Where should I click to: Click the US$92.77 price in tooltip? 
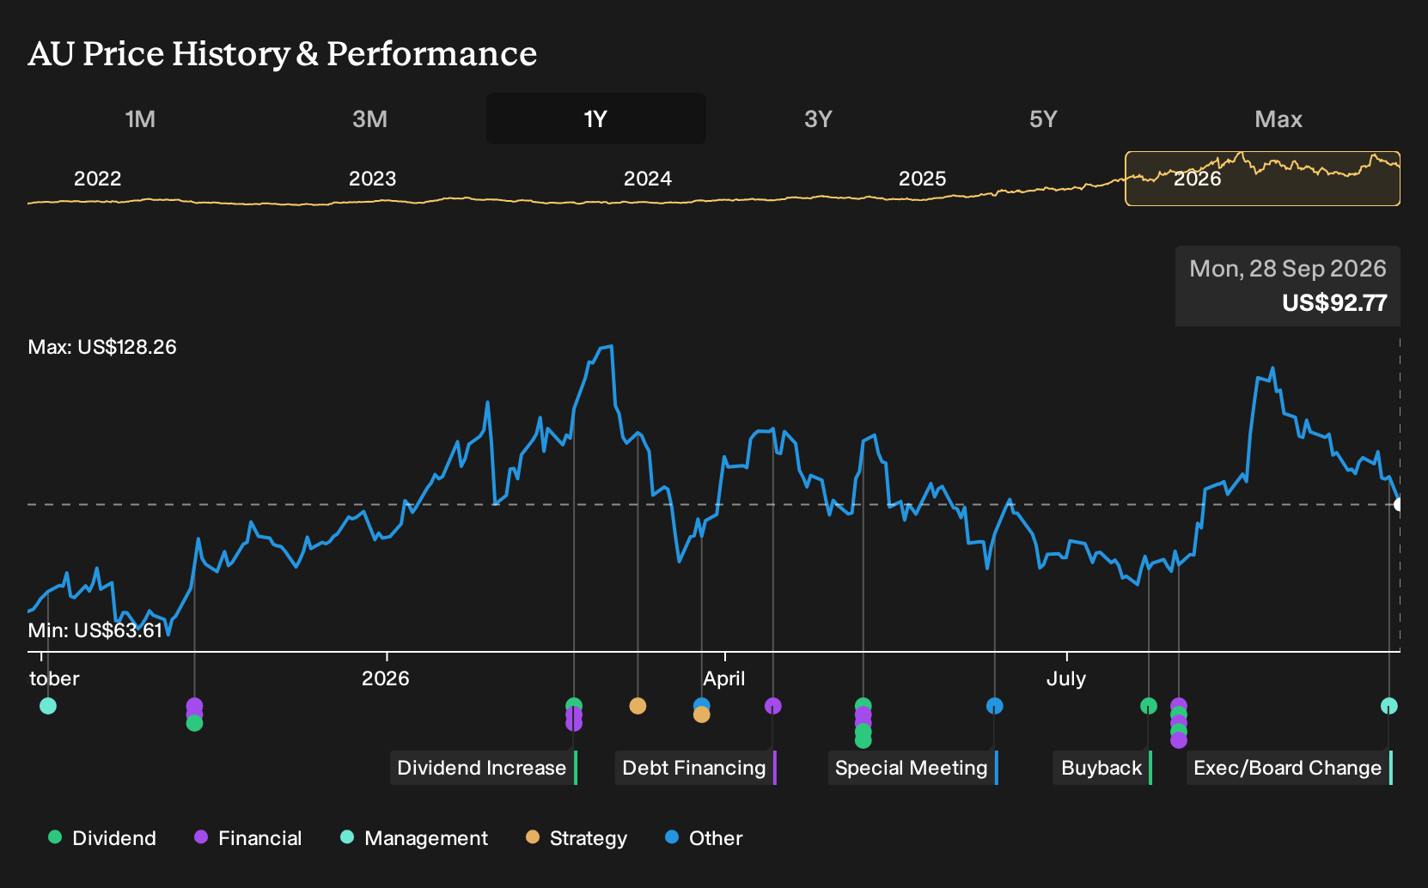click(x=1334, y=303)
